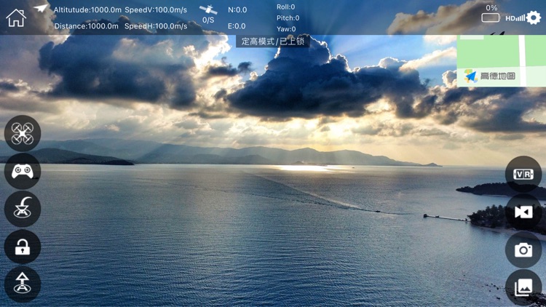Take a photo with camera icon
This screenshot has height=307, width=546.
coord(523,250)
